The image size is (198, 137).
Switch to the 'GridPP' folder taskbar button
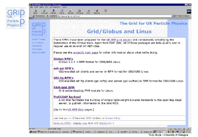point(124,132)
